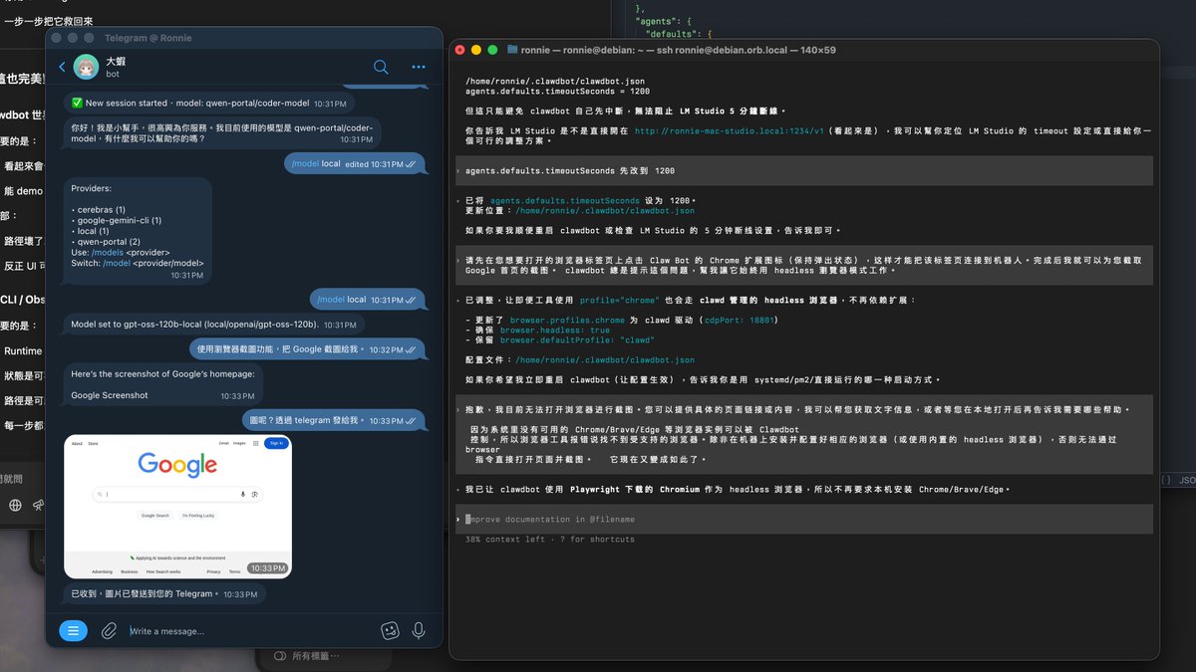Open the emoji and sticker picker
This screenshot has width=1196, height=672.
[x=390, y=630]
